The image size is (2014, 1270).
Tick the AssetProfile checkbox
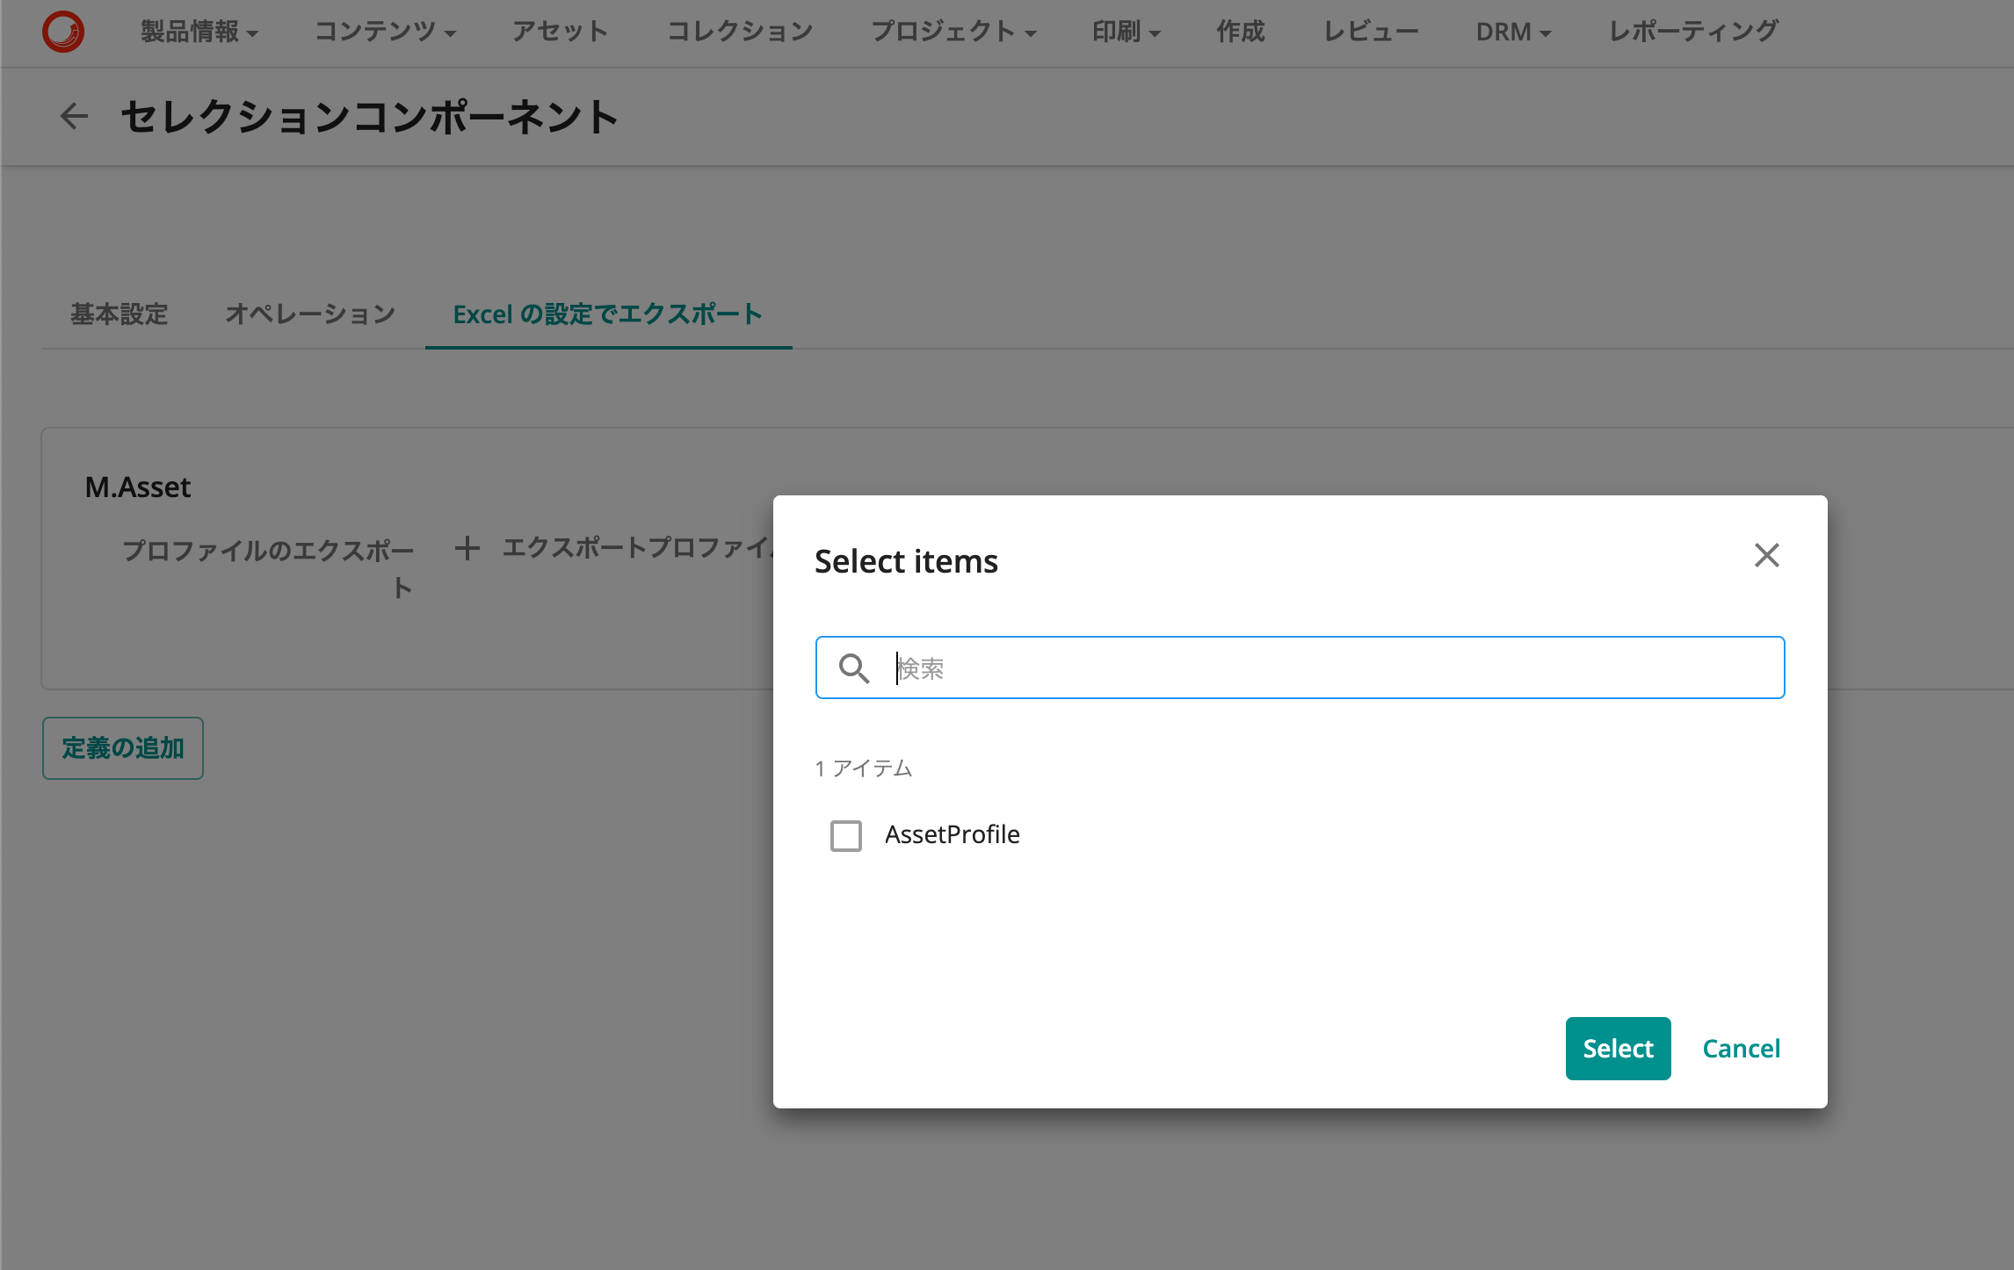[846, 835]
